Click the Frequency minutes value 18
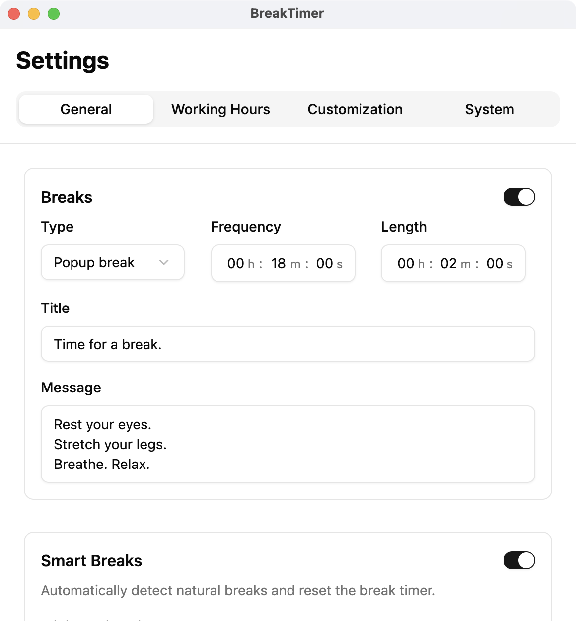Viewport: 576px width, 621px height. coord(278,263)
